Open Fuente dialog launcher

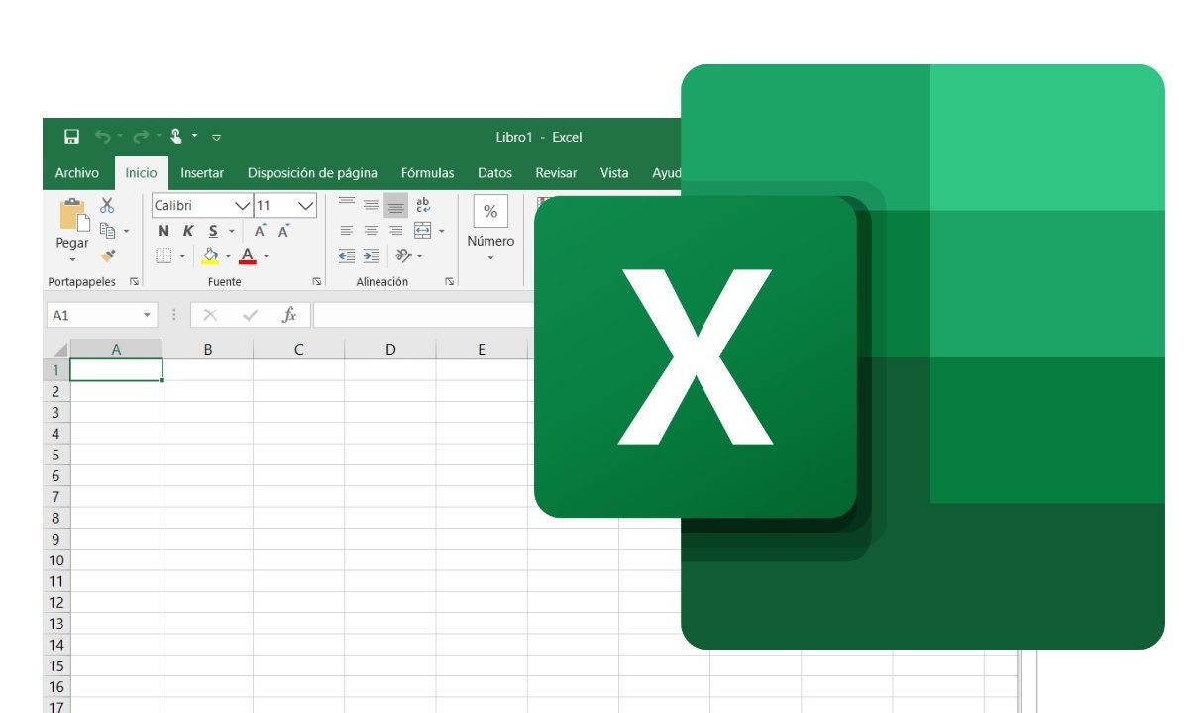click(317, 282)
